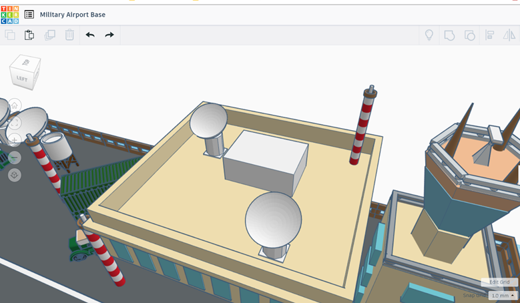Click the Paste toolbar icon
Screen dimensions: 520x303
pyautogui.click(x=29, y=35)
